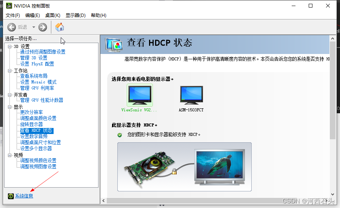
Task: Click the HDCP status header icon
Action: [x=114, y=44]
